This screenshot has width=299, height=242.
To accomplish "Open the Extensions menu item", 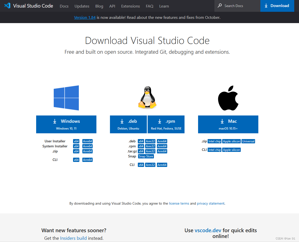I will pos(131,6).
